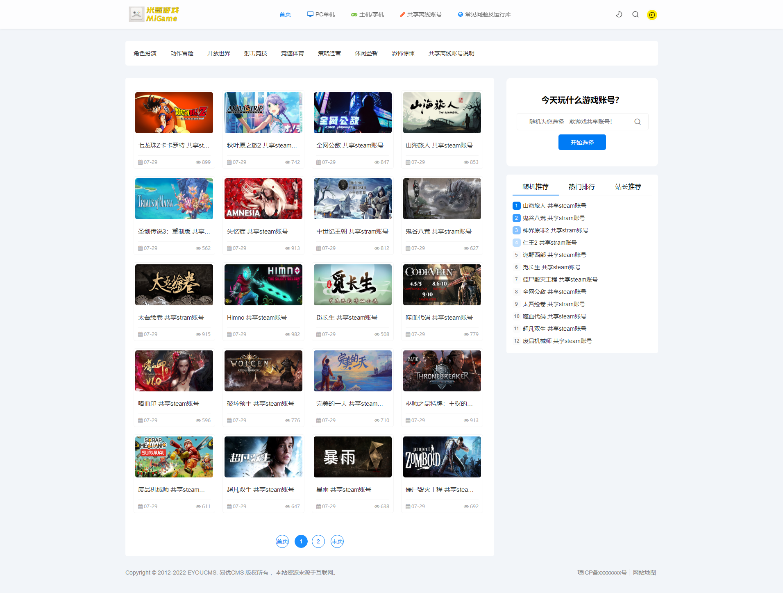Open Himno game thumbnail
The height and width of the screenshot is (593, 783).
[x=263, y=285]
